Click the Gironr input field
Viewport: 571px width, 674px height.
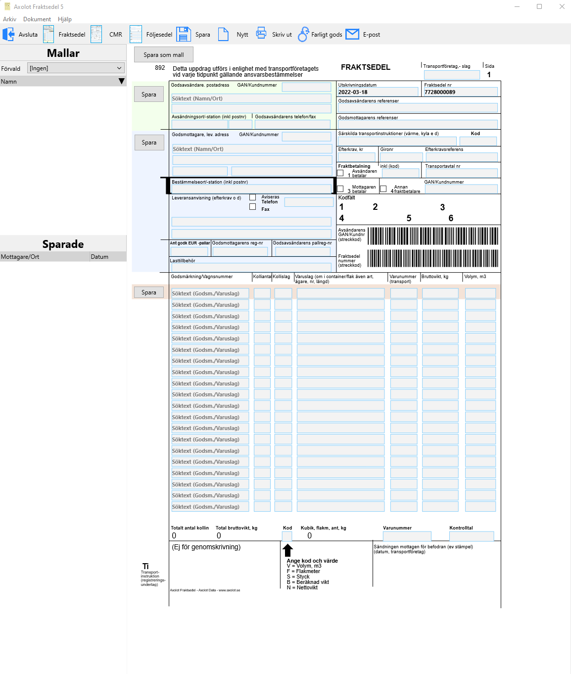[401, 157]
